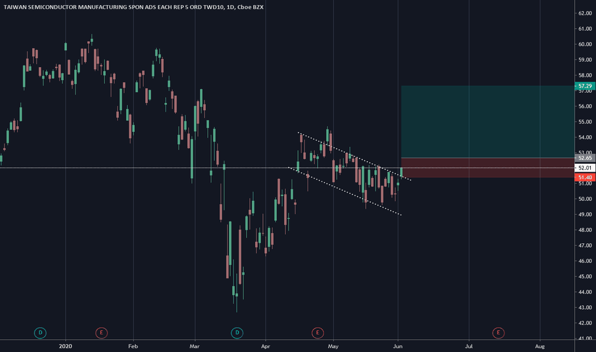Viewport: 596px width, 352px height.
Task: Select the green profit target zone
Action: (x=488, y=122)
